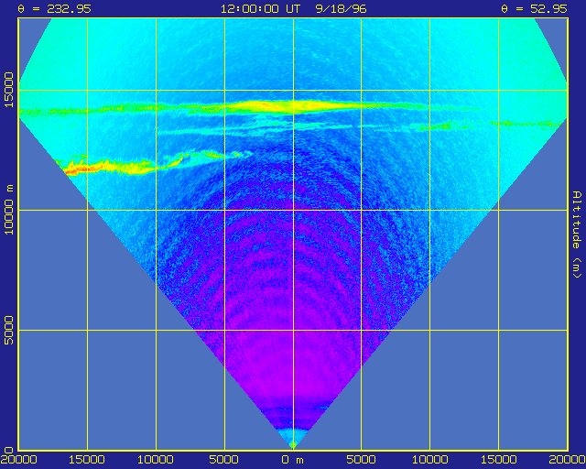
Task: Click horizontal-axis 5000 label on the θ = 232.95 side
Action: [224, 460]
